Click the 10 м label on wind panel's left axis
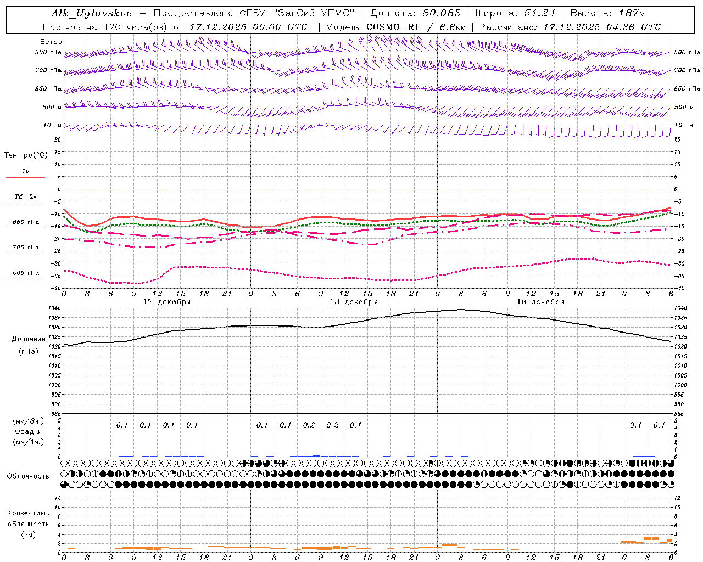The height and width of the screenshot is (562, 703). 53,126
